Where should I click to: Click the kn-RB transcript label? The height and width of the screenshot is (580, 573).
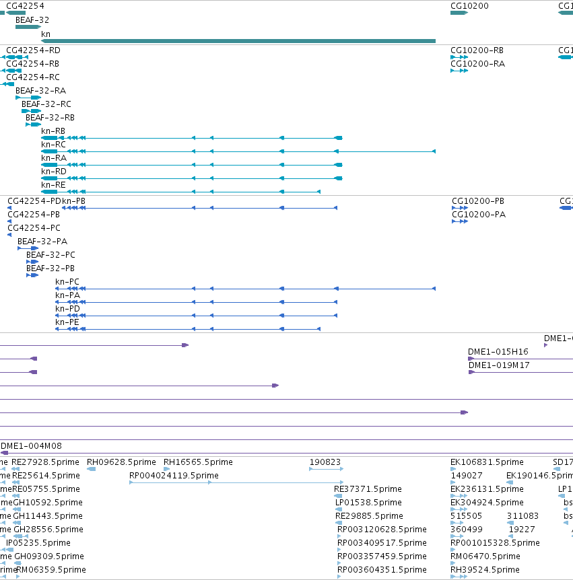pyautogui.click(x=53, y=131)
